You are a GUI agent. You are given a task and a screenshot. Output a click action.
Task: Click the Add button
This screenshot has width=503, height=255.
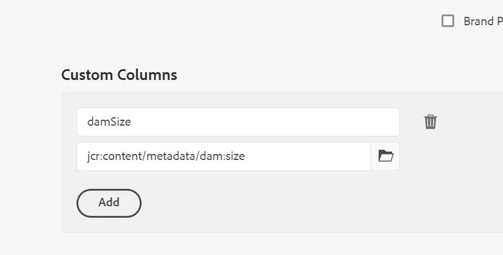[109, 203]
